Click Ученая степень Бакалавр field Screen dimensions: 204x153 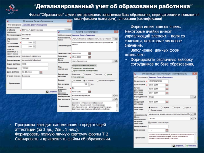pos(40,76)
